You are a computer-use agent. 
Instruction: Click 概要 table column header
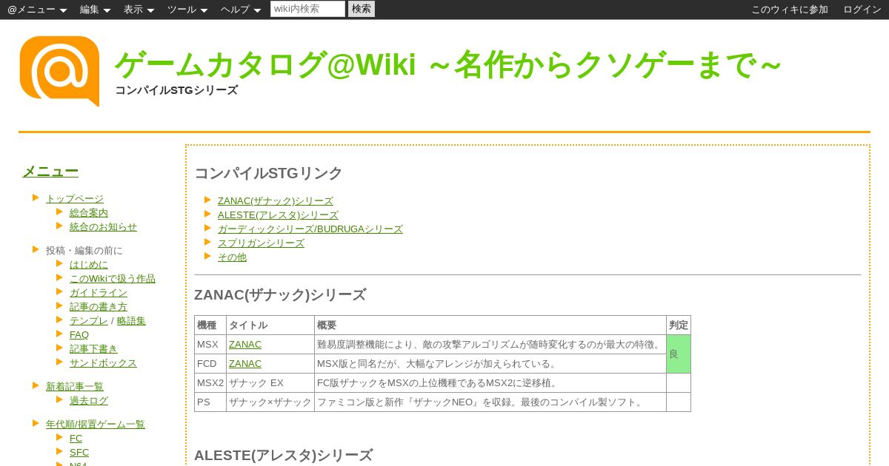tap(490, 325)
